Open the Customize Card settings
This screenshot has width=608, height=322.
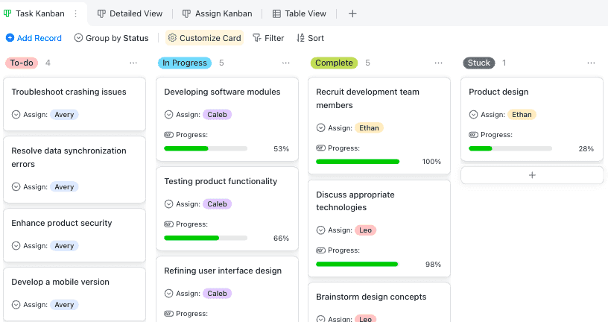click(x=204, y=38)
